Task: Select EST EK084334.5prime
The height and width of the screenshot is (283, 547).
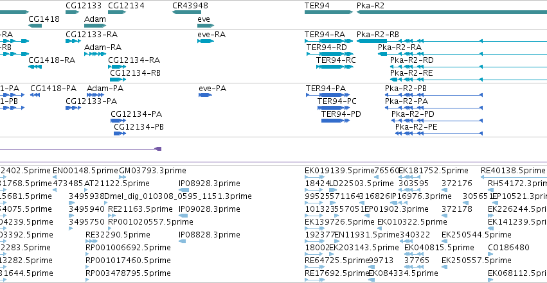Action: coord(371,280)
